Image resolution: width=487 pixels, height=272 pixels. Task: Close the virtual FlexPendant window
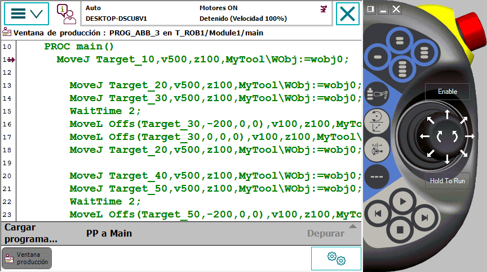[x=396, y=9]
